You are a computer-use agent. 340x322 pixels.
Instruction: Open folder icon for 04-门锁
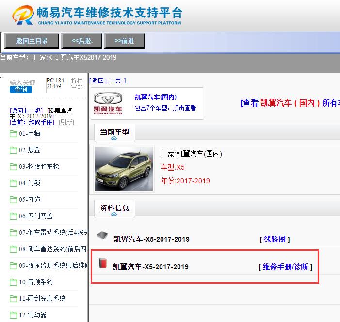point(14,183)
